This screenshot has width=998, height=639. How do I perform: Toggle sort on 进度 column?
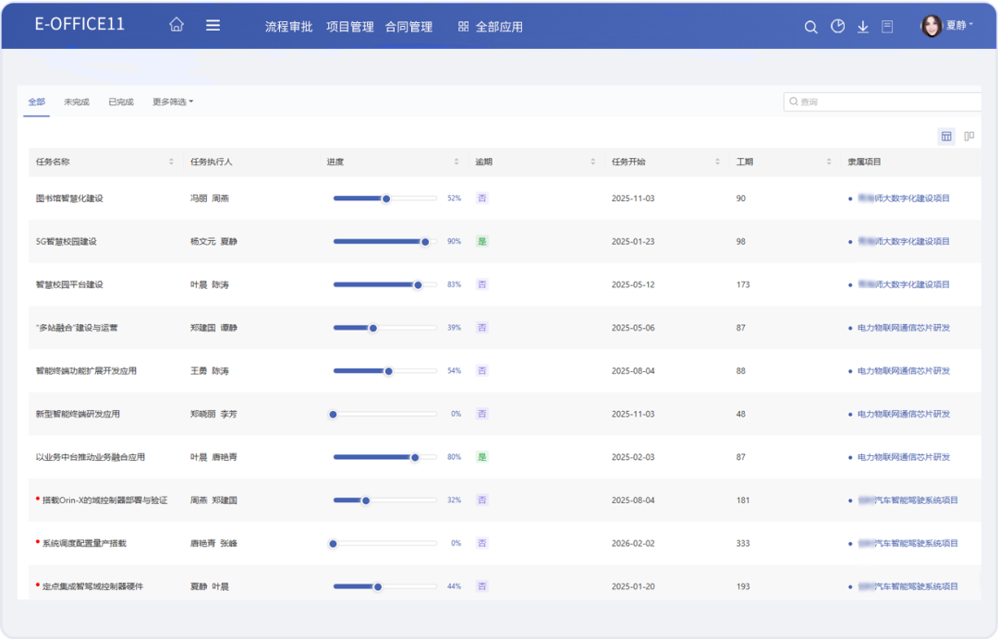click(x=456, y=162)
